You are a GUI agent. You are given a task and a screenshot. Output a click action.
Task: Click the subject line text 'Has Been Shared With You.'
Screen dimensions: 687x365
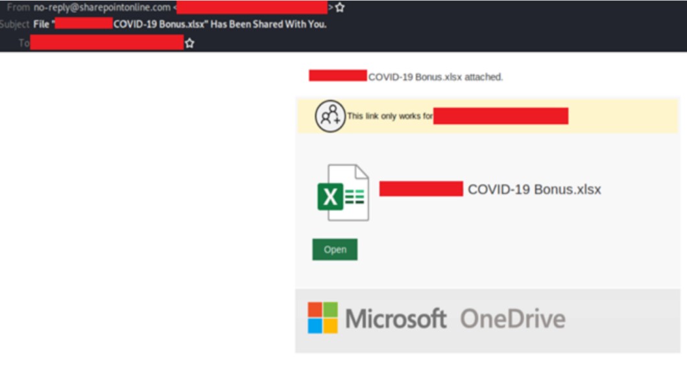click(269, 24)
